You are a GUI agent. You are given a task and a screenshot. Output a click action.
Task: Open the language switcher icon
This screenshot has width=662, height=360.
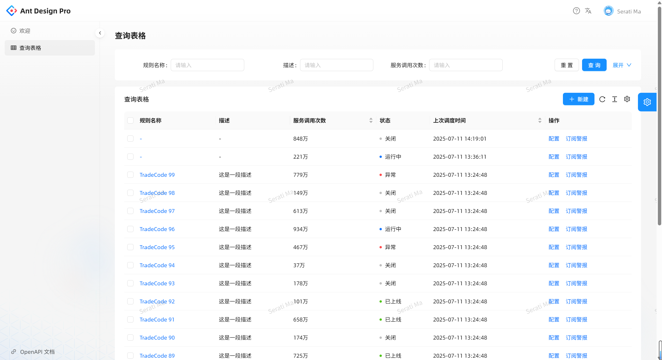click(x=588, y=11)
